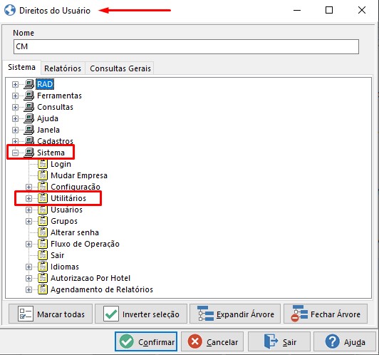Image resolution: width=379 pixels, height=355 pixels.
Task: Collapse the Sistema tree node
Action: point(15,153)
